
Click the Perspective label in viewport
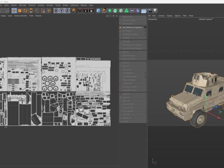(153, 19)
